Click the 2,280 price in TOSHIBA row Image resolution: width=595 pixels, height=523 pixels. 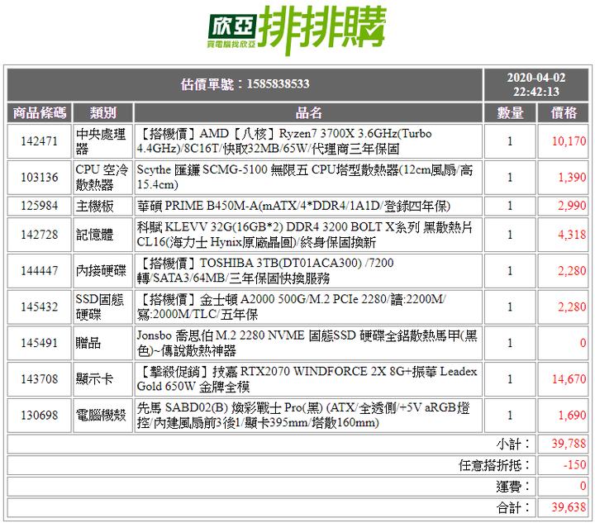point(572,271)
